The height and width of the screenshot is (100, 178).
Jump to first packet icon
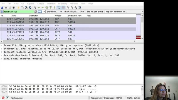tap(51, 7)
